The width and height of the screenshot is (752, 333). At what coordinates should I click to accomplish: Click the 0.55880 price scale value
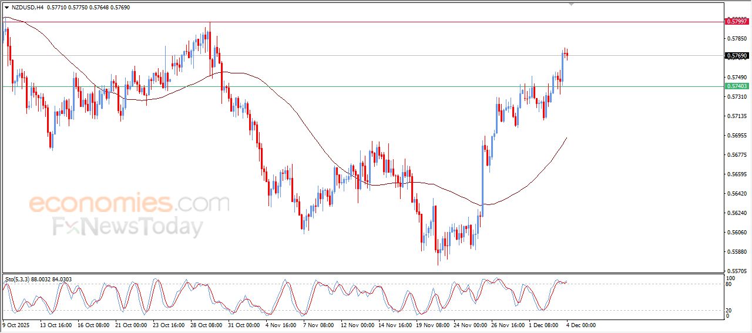pyautogui.click(x=736, y=252)
